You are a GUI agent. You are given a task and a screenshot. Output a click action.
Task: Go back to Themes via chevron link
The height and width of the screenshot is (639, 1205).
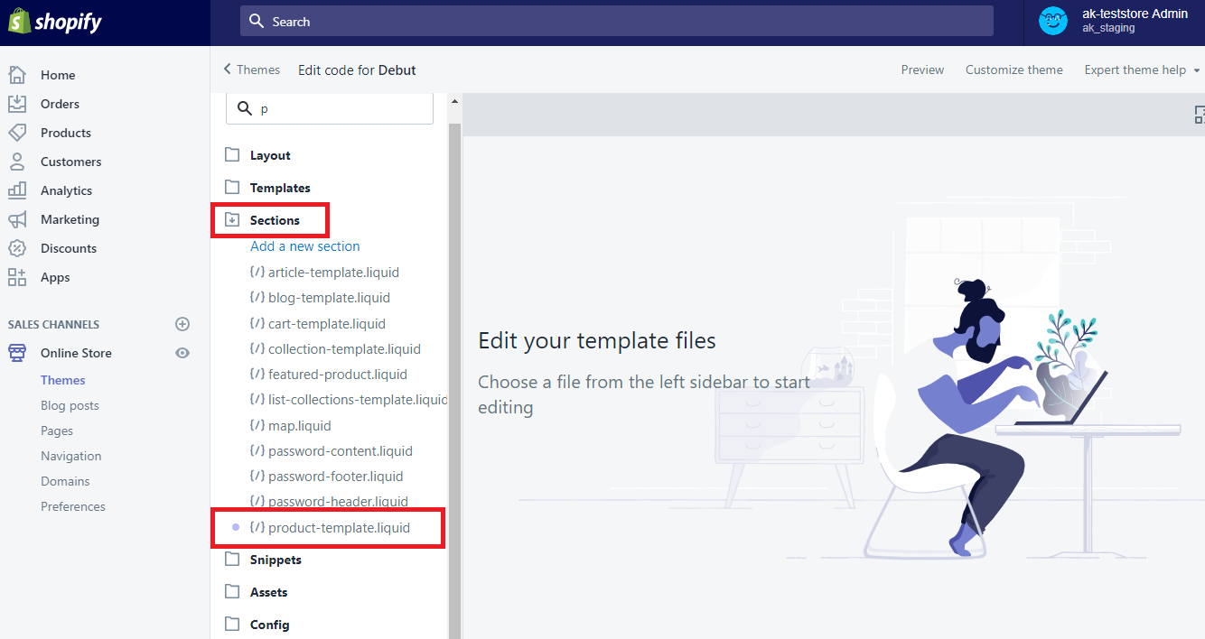(x=251, y=69)
